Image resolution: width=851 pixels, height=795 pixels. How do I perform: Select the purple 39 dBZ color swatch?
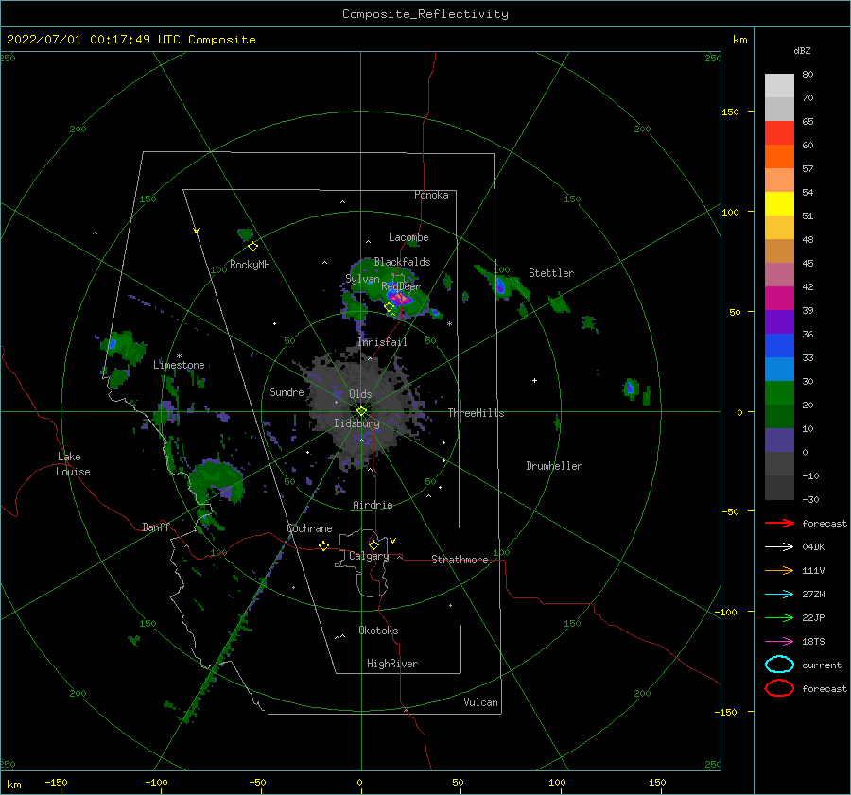tap(779, 322)
